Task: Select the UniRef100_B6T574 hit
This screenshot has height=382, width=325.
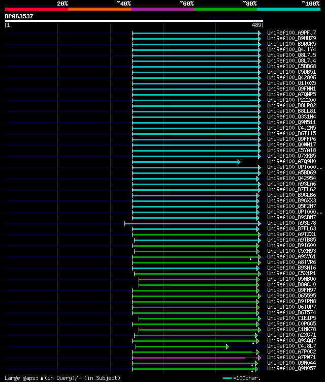Action: click(291, 313)
